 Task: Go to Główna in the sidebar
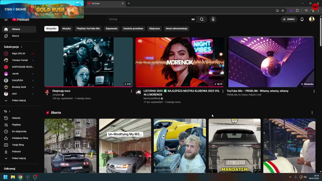(19, 29)
